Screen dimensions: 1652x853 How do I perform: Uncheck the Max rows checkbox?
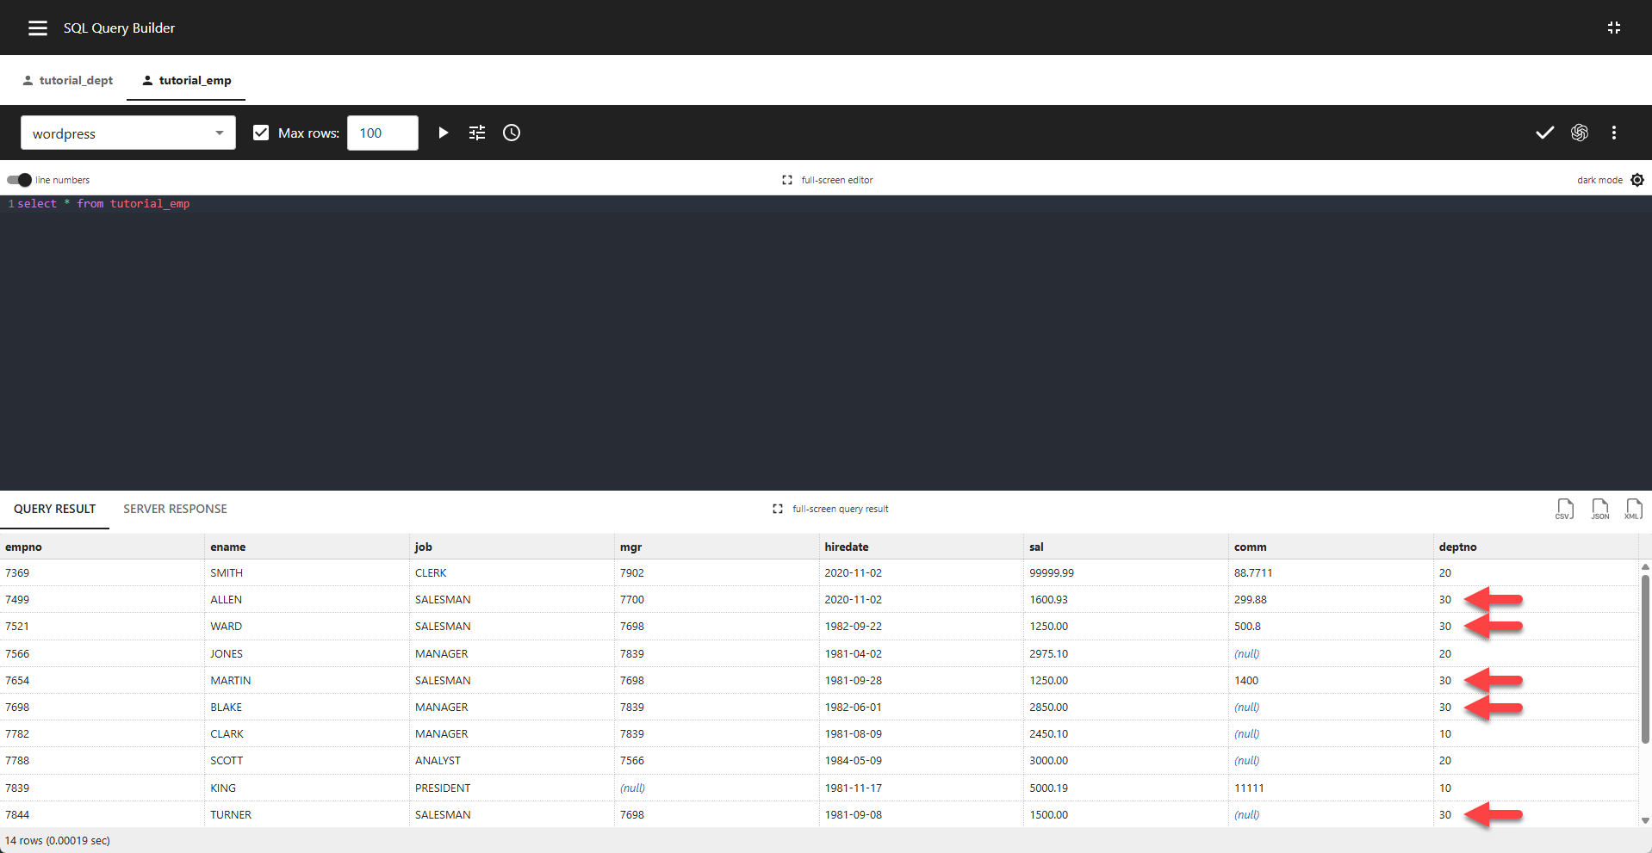click(x=260, y=133)
